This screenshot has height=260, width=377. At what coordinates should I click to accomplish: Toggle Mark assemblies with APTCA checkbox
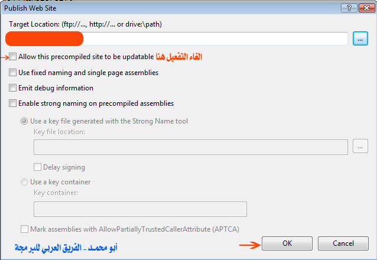click(24, 229)
